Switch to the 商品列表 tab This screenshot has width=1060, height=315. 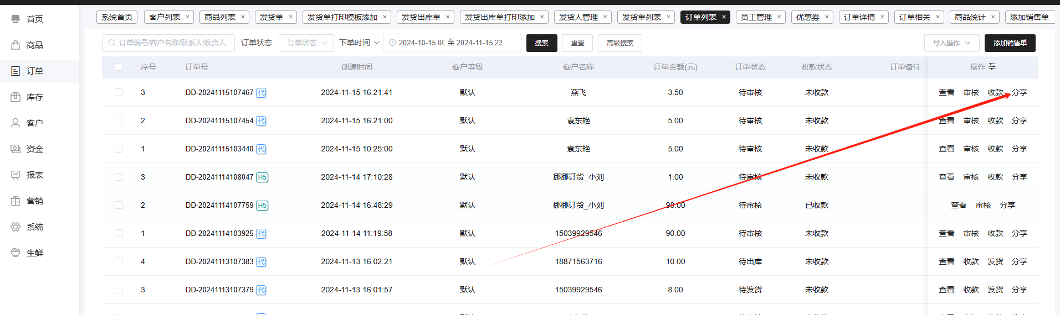(220, 17)
